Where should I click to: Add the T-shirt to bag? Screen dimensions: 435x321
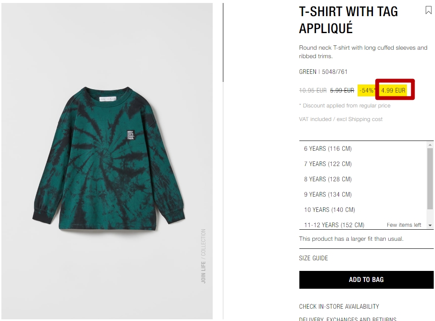coord(366,280)
